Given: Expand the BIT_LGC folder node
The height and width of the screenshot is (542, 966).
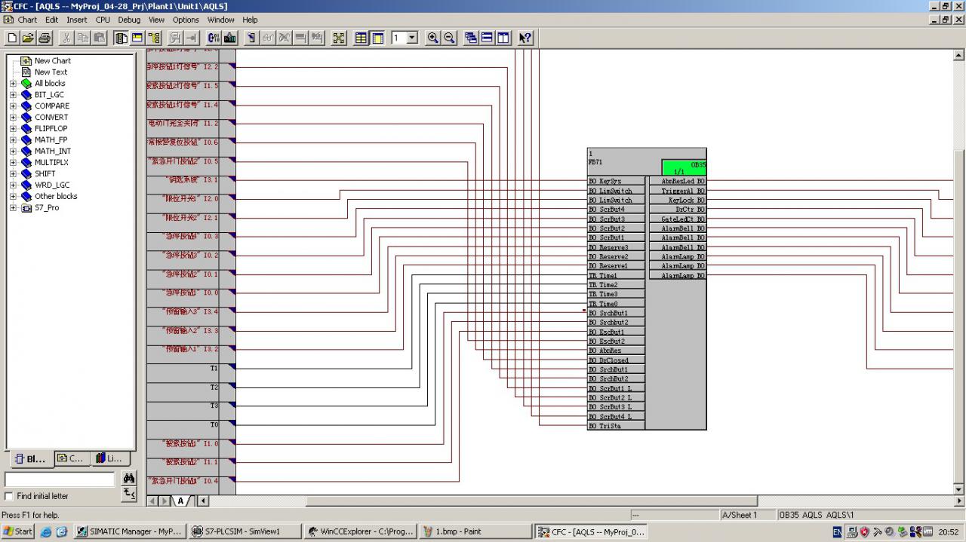Looking at the screenshot, I should (x=13, y=95).
